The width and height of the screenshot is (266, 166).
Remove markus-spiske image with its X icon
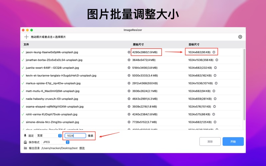(129, 83)
